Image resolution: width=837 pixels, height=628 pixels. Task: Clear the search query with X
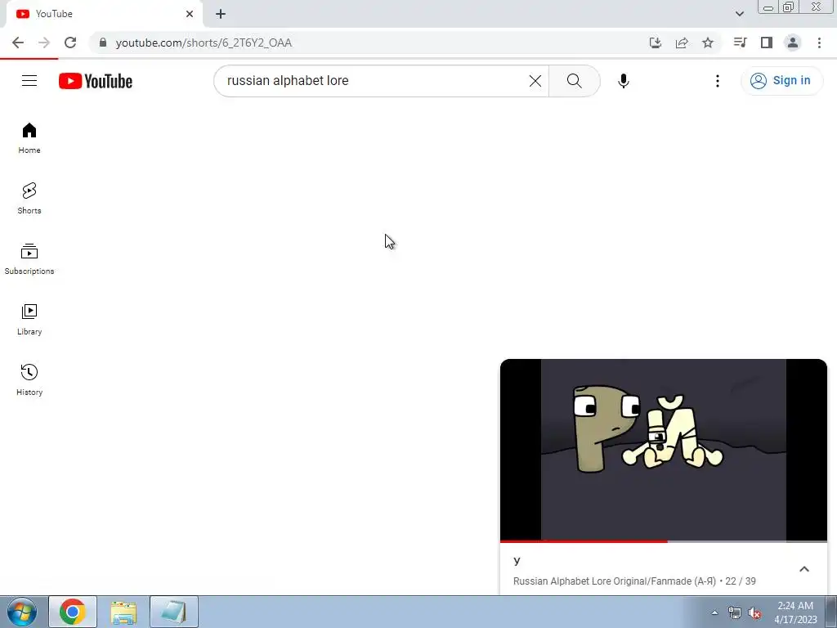click(x=535, y=81)
